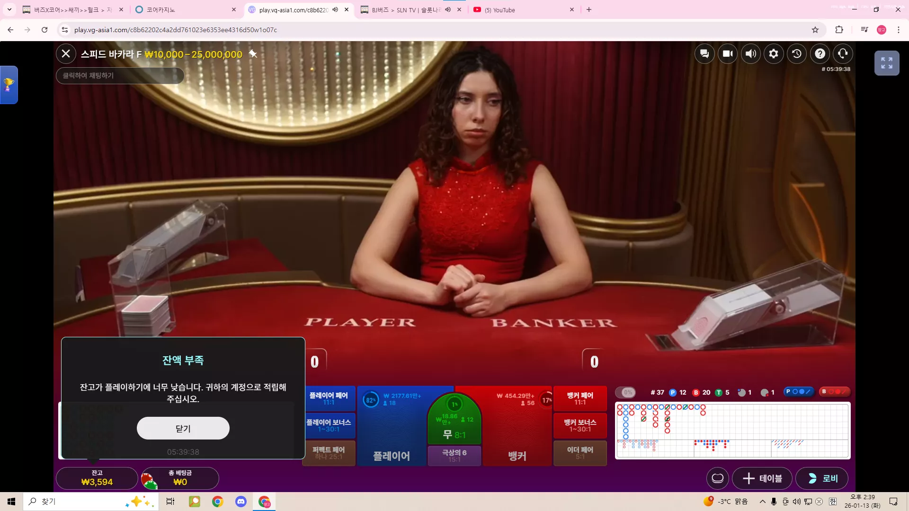Screen dimensions: 909x511
Task: Focus the browser address bar URL
Action: point(176,30)
